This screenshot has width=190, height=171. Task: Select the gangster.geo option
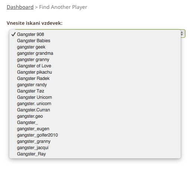pyautogui.click(x=95, y=116)
